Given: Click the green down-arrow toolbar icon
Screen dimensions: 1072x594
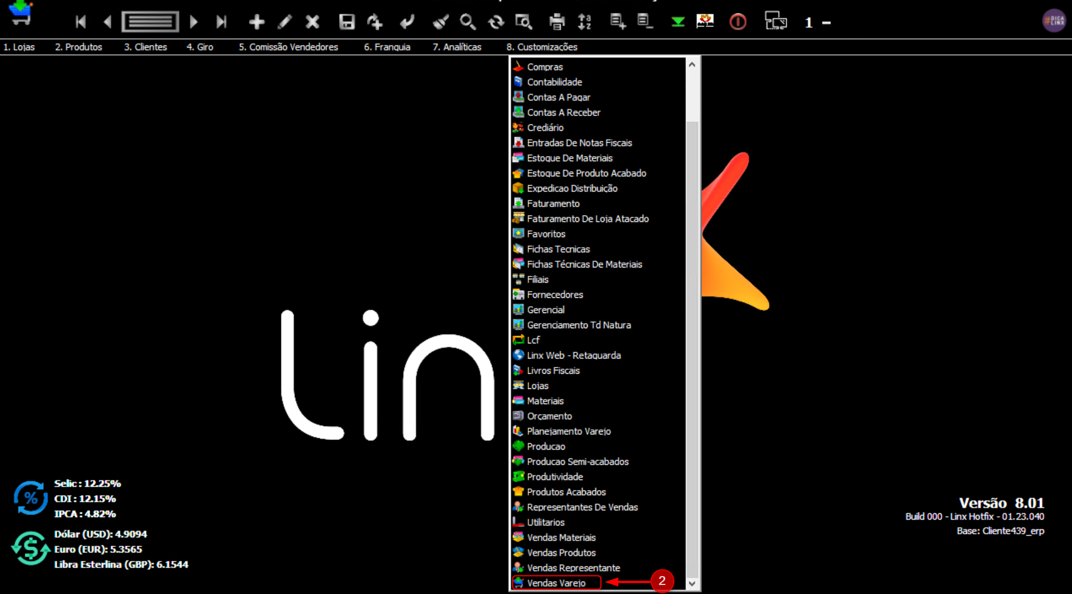Looking at the screenshot, I should pyautogui.click(x=678, y=22).
